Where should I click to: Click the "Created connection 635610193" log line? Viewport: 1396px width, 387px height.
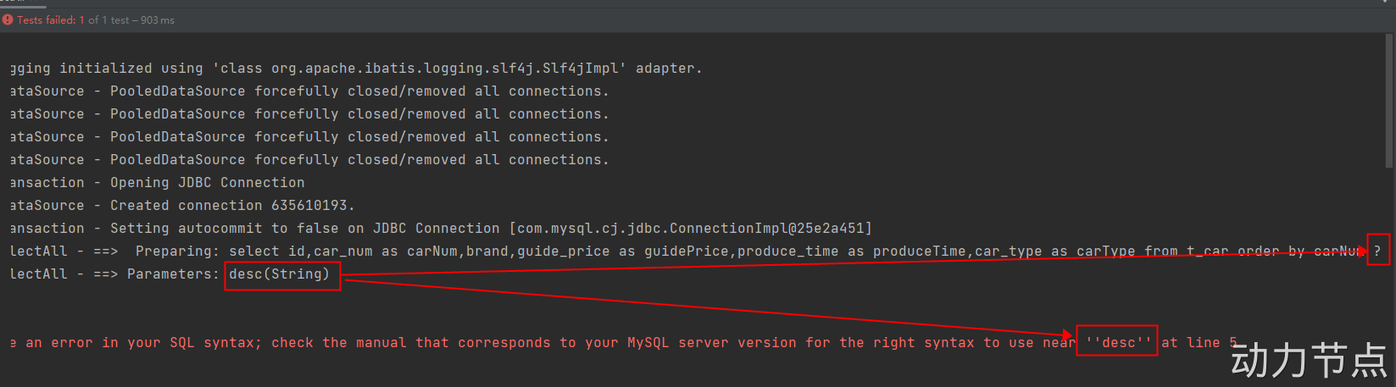(182, 206)
